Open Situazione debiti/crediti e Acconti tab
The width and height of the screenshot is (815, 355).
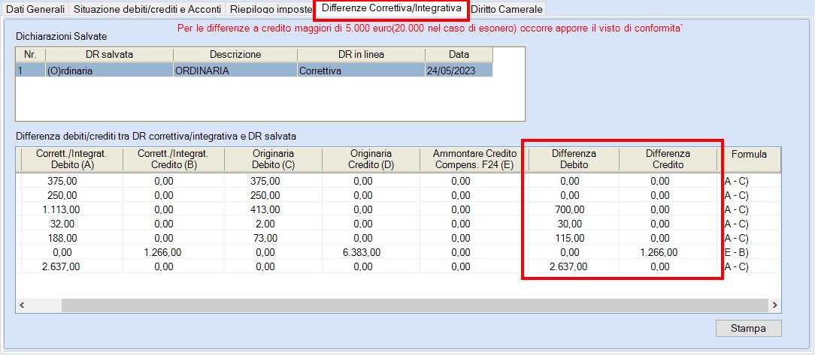pyautogui.click(x=148, y=9)
